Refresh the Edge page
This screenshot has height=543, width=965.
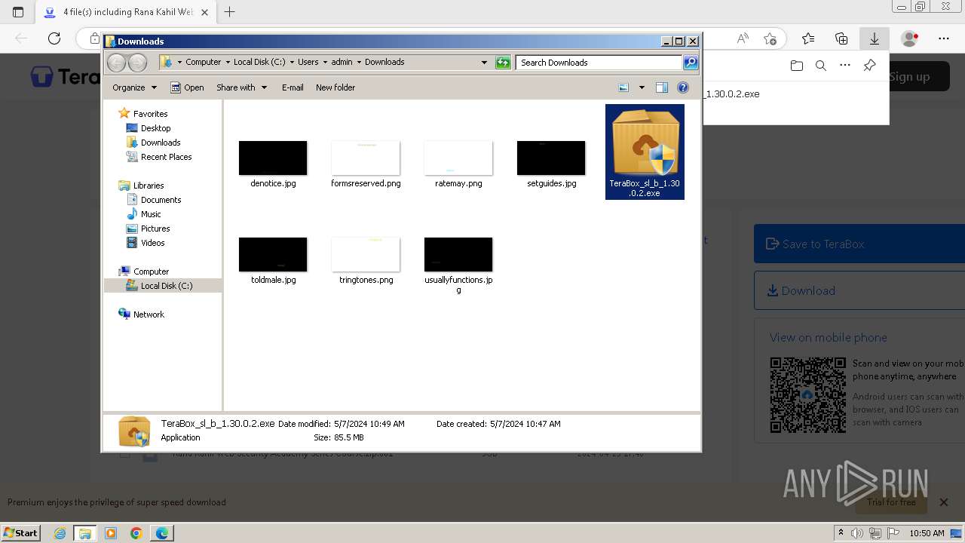pos(54,38)
